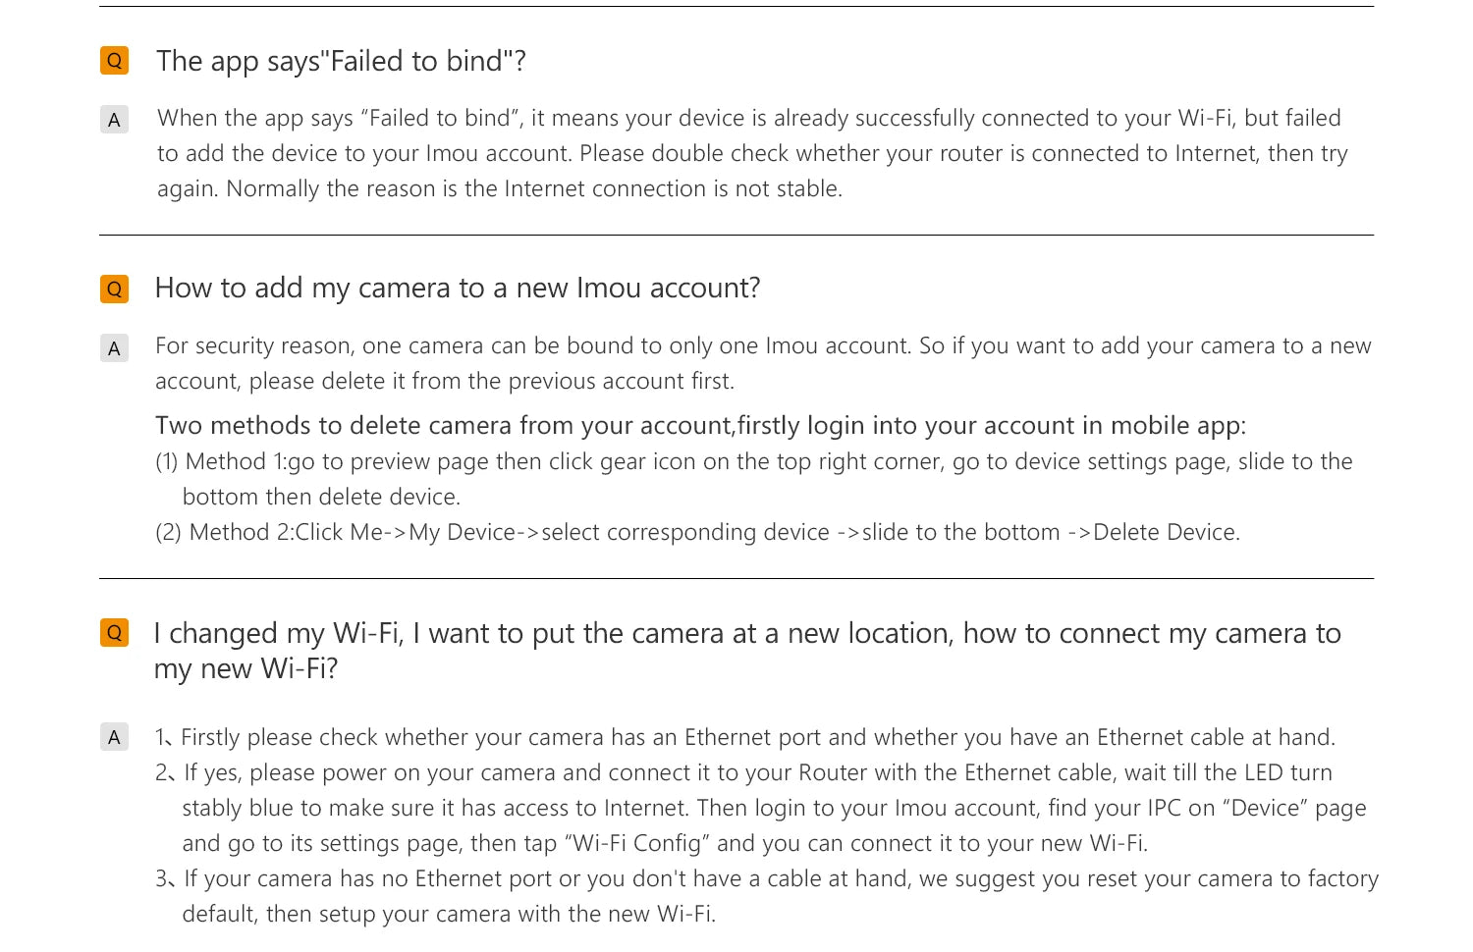Expand "How to add my camera to a new Imou account?"
1473x952 pixels.
coord(458,289)
